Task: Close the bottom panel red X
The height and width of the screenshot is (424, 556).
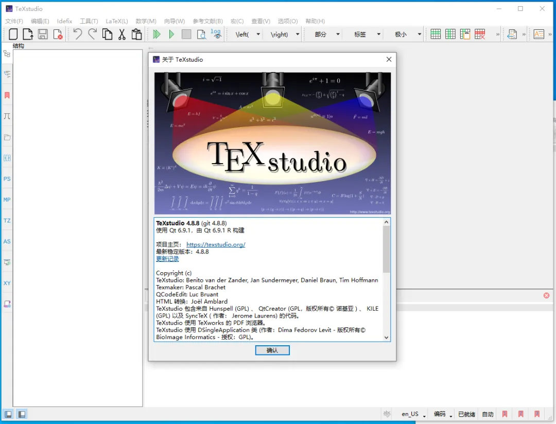Action: pos(546,295)
